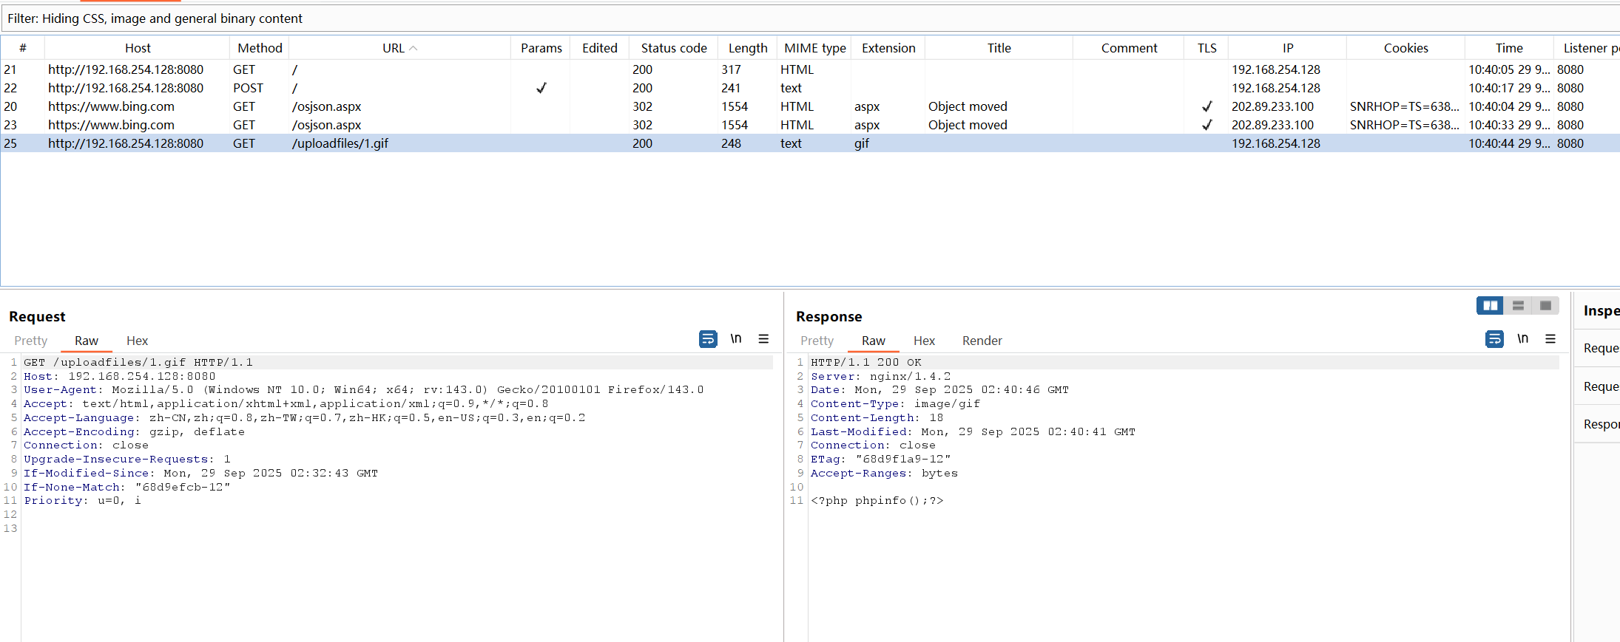
Task: Sort by Cookies column header
Action: tap(1405, 48)
